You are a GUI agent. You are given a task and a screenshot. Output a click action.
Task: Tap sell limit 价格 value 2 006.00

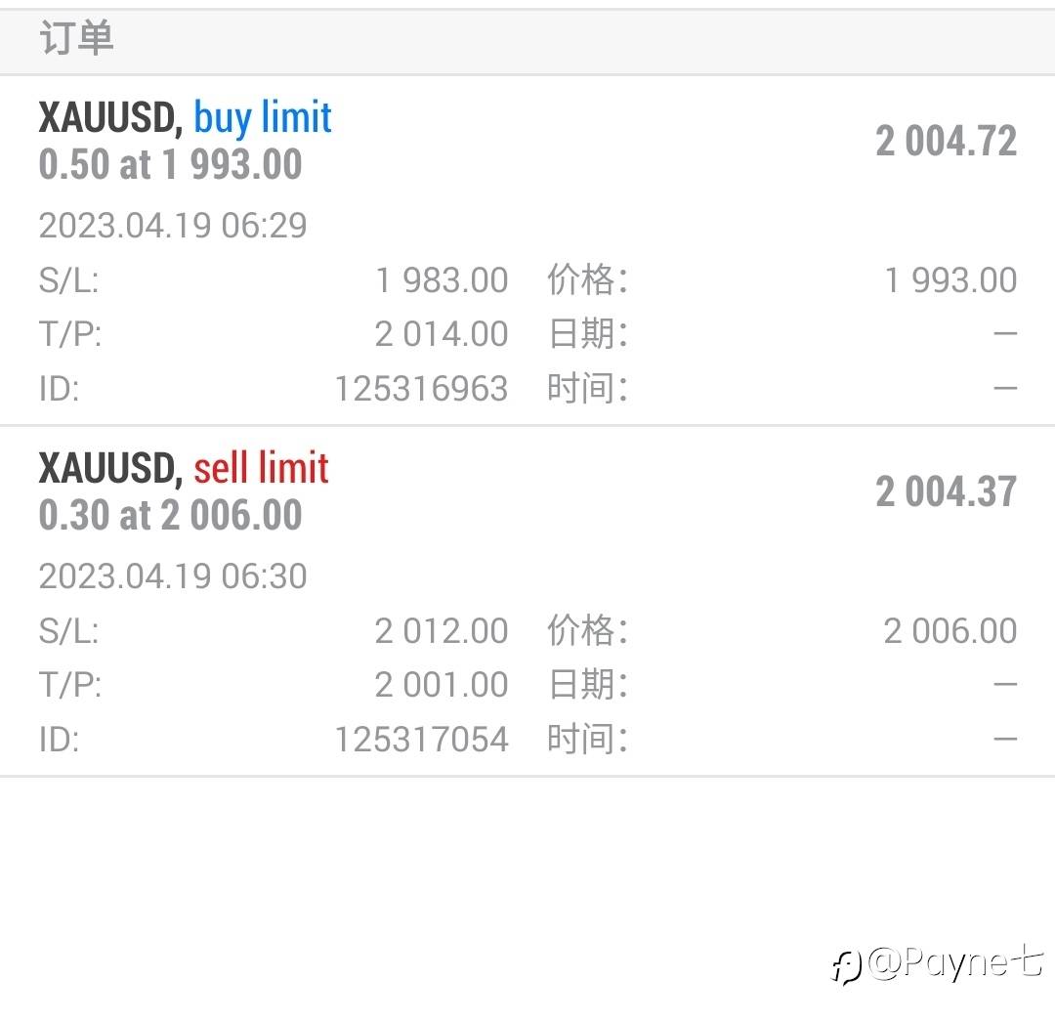[x=950, y=631]
